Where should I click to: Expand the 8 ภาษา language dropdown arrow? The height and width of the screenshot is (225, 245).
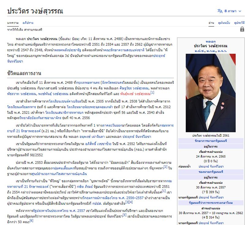click(x=239, y=11)
